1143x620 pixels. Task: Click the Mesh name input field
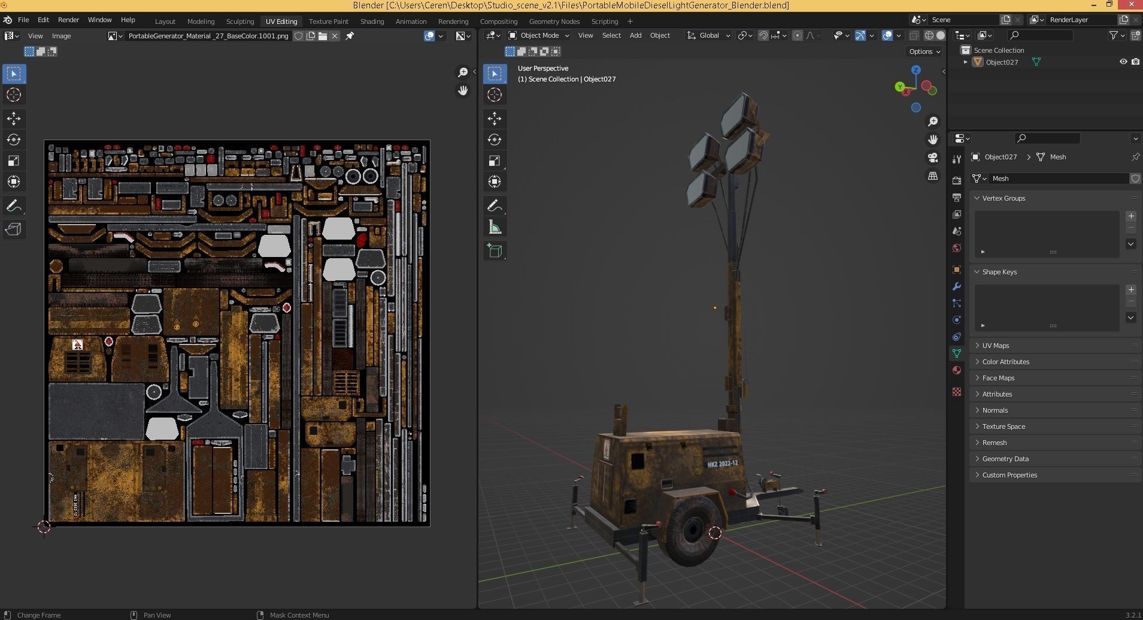click(x=1059, y=179)
